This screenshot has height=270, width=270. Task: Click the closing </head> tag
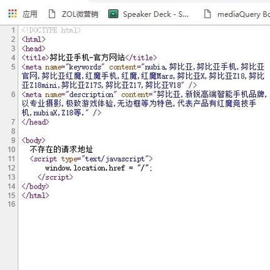click(36, 122)
